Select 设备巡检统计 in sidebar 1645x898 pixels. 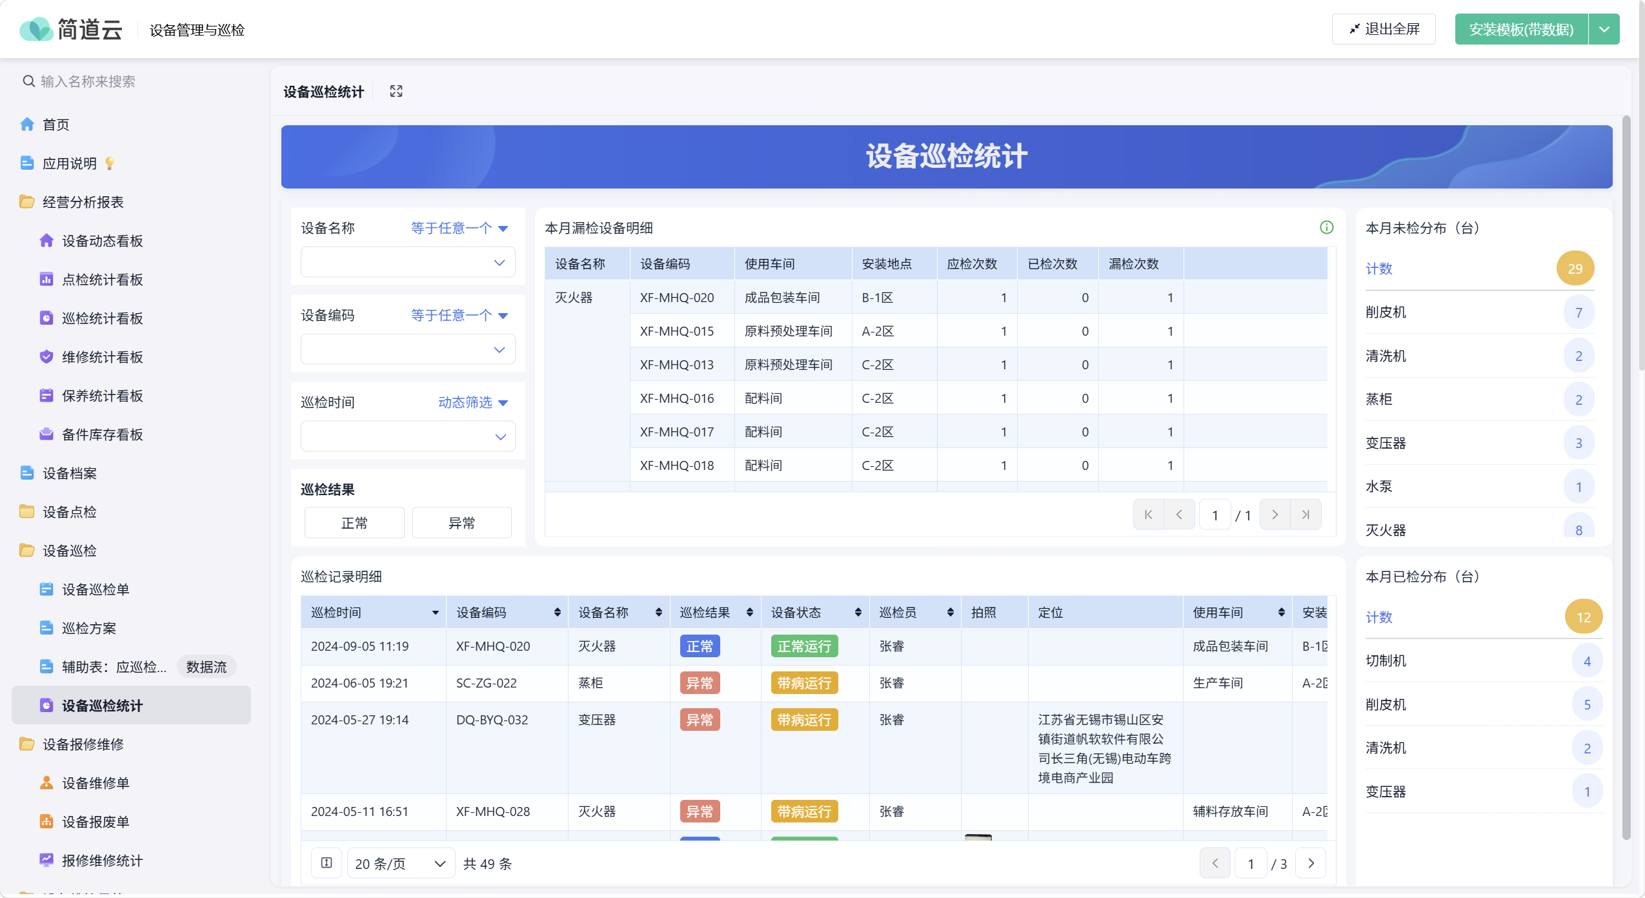(131, 705)
